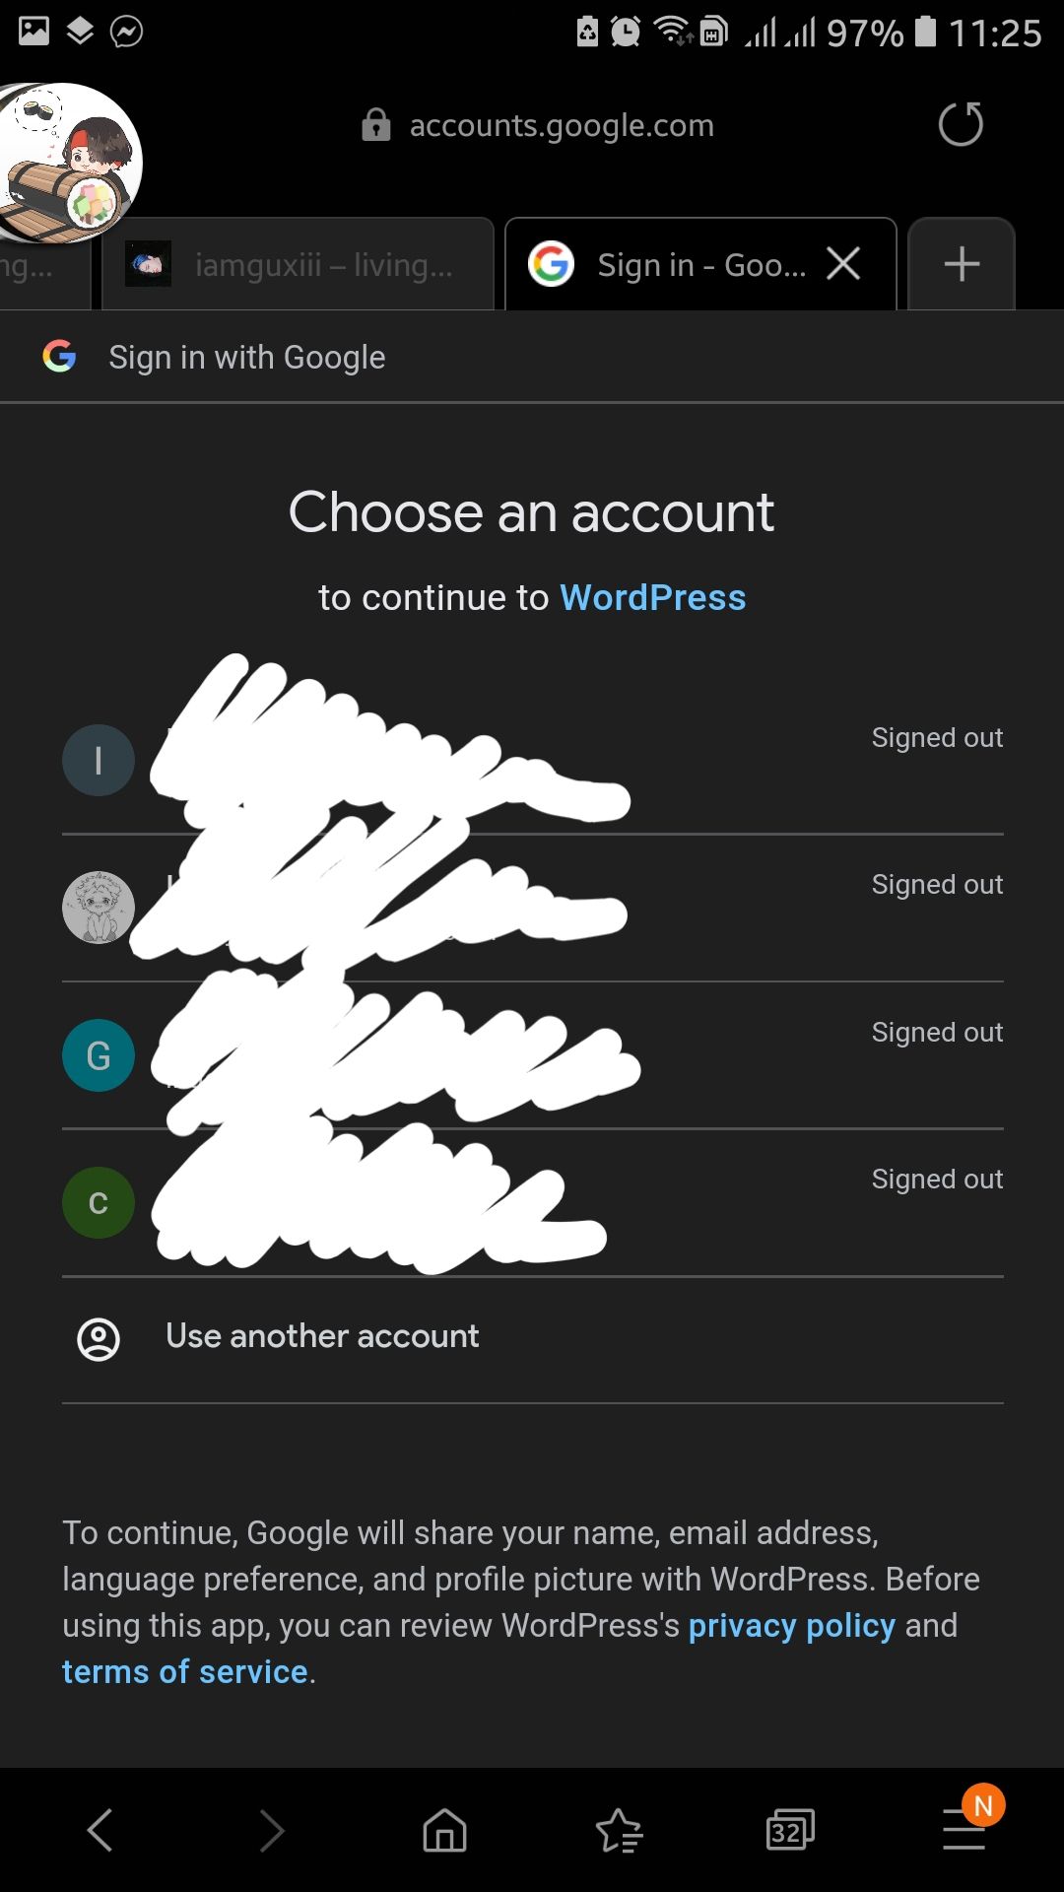Choose the account with the teal G avatar
Image resolution: width=1064 pixels, height=1892 pixels.
pos(532,1055)
